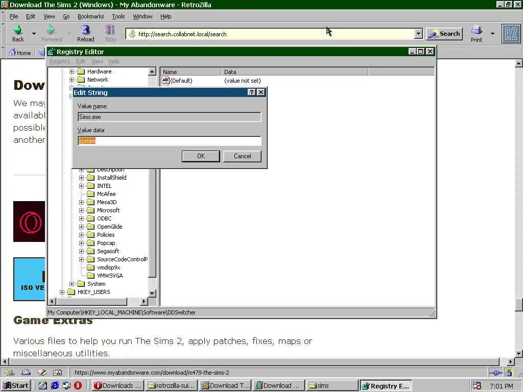Image resolution: width=523 pixels, height=392 pixels.
Task: Click the RetroZilla RZ throbber logo
Action: (x=511, y=34)
